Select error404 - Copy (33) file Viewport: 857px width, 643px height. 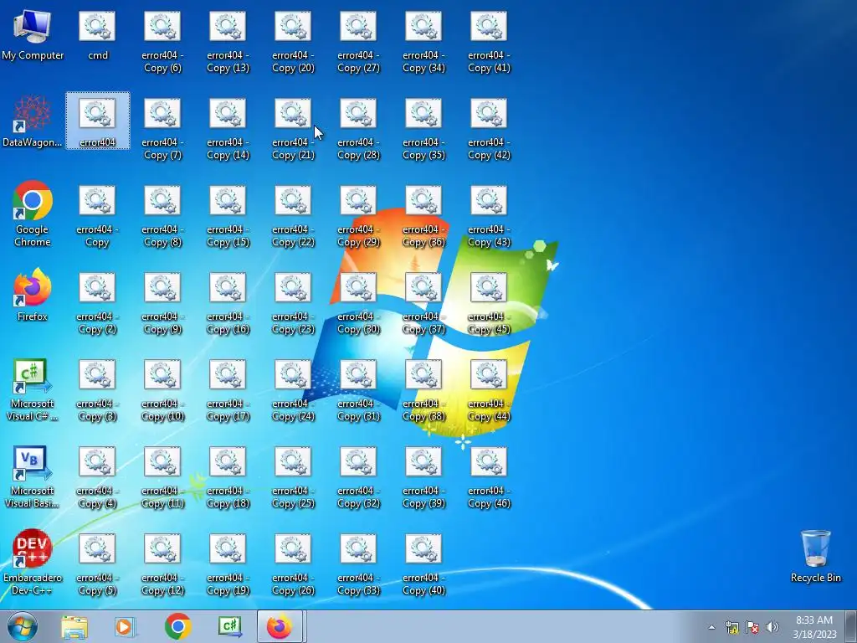click(x=358, y=564)
